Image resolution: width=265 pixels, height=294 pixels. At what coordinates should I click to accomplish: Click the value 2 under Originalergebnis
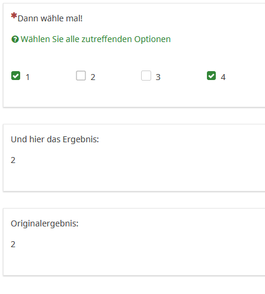click(x=13, y=244)
